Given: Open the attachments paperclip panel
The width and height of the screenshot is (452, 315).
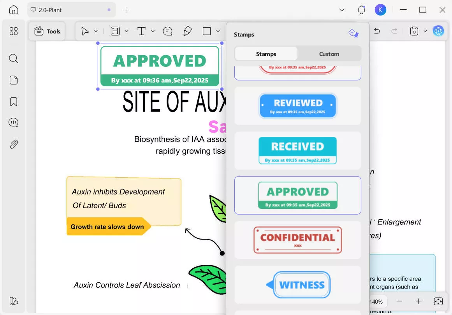Looking at the screenshot, I should point(14,144).
